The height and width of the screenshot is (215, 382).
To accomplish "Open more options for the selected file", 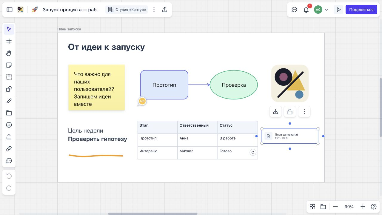I will point(304,112).
